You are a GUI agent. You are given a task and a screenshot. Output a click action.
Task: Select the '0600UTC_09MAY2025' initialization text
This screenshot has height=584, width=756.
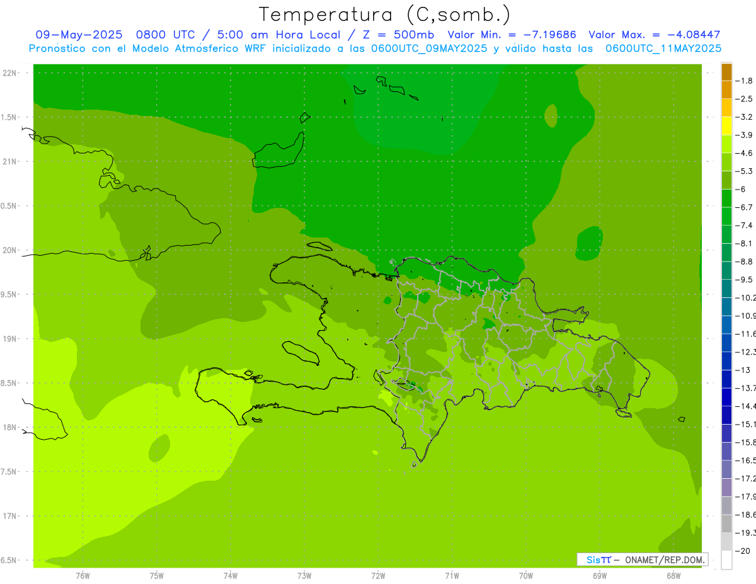(x=428, y=49)
